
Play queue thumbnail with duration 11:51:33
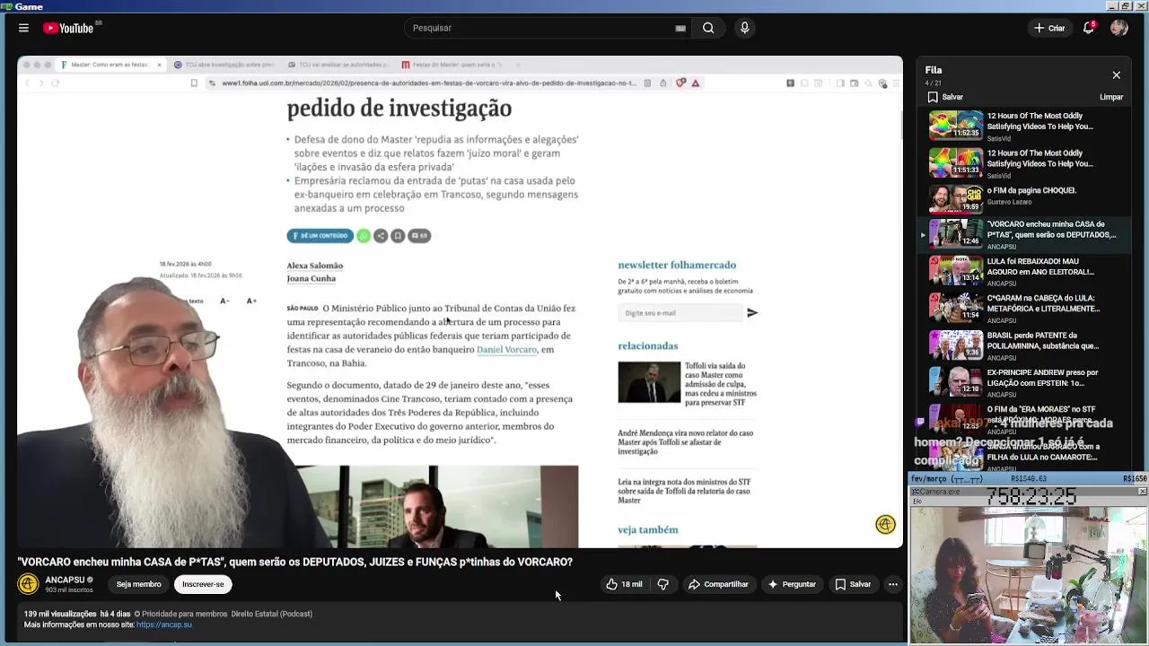955,162
